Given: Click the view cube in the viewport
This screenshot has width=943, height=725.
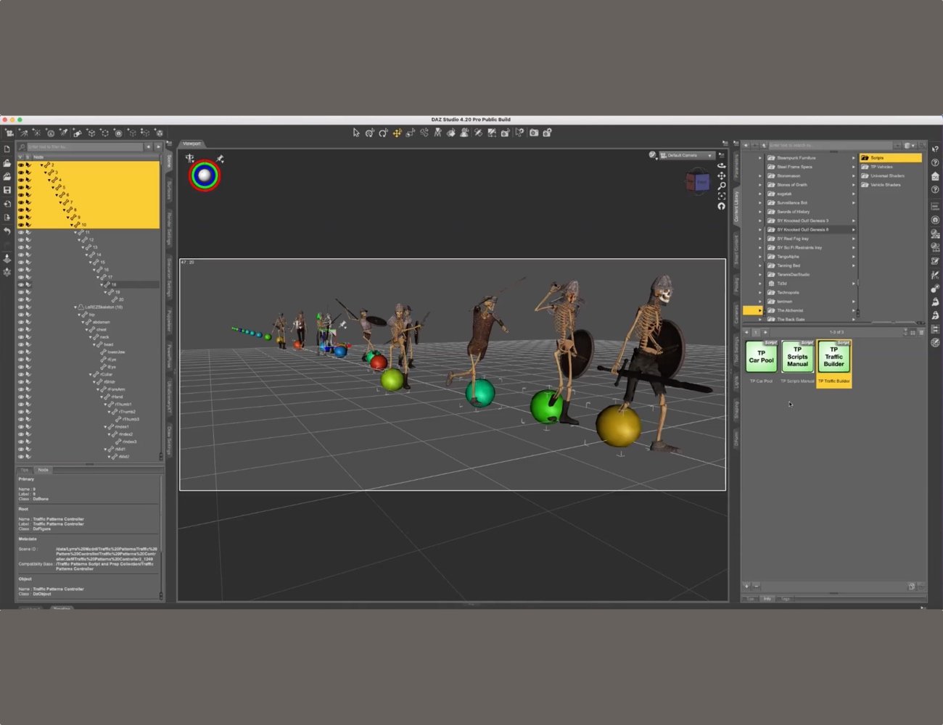Looking at the screenshot, I should point(698,182).
